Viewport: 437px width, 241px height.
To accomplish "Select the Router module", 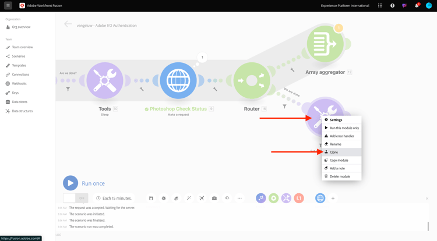I will point(252,80).
